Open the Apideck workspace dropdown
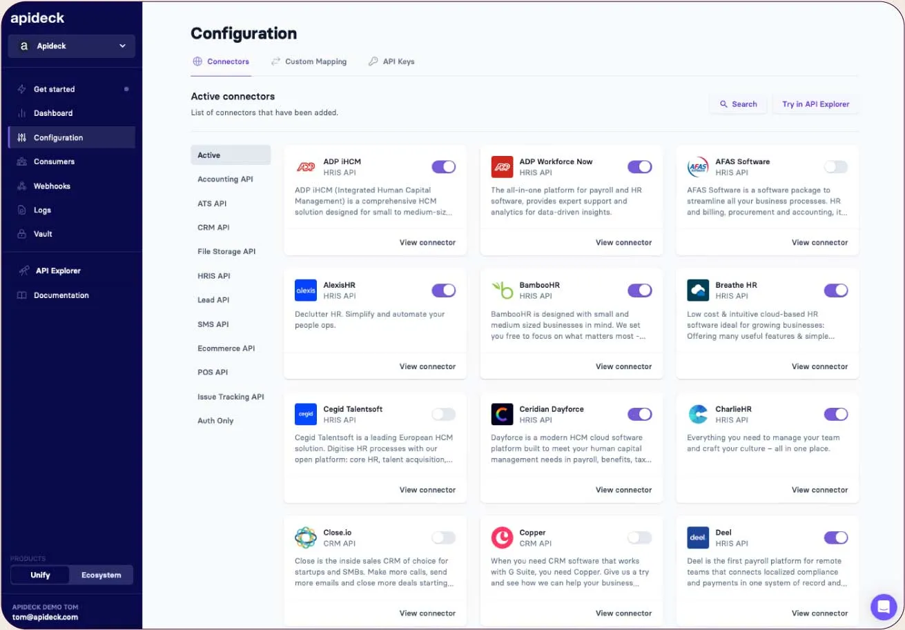Viewport: 905px width, 630px height. (72, 46)
